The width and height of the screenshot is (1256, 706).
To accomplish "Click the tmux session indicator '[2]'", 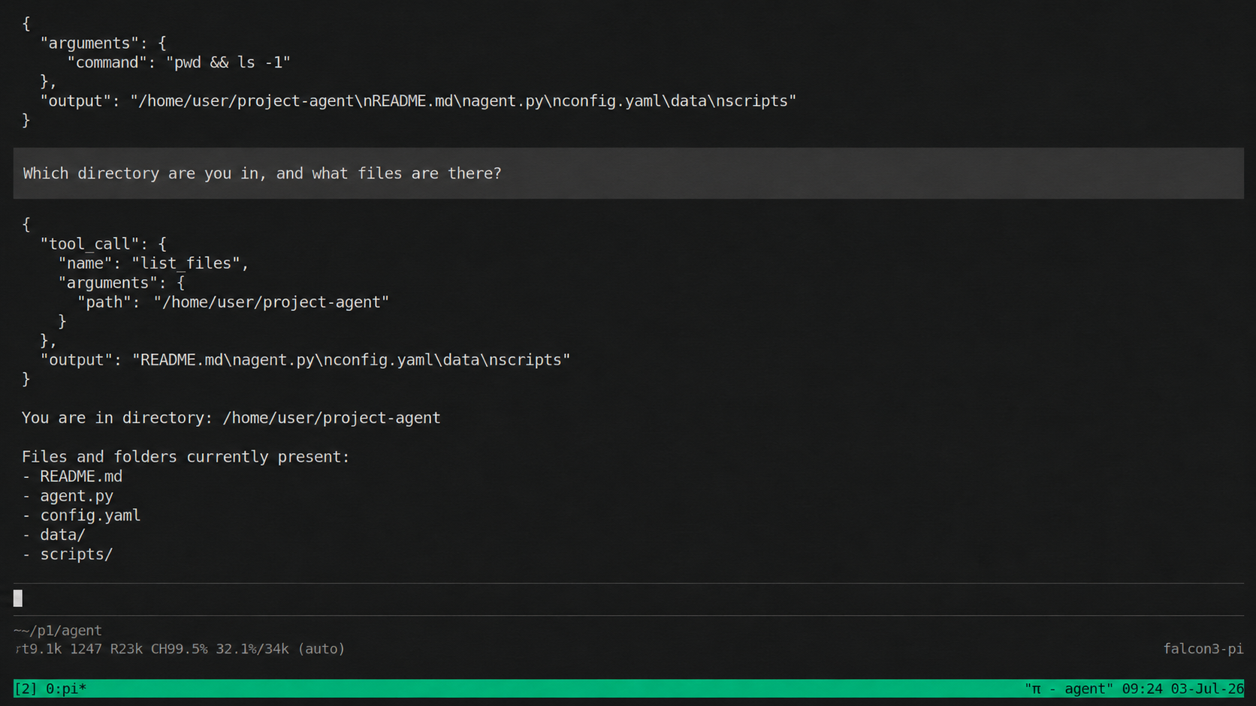I will point(26,689).
